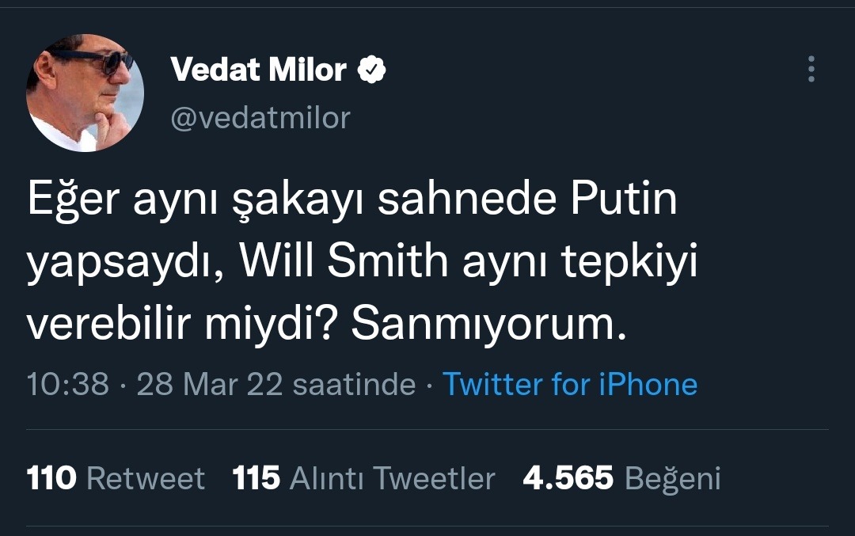Image resolution: width=855 pixels, height=536 pixels.
Task: Click the blue verified badge icon
Action: click(x=371, y=70)
